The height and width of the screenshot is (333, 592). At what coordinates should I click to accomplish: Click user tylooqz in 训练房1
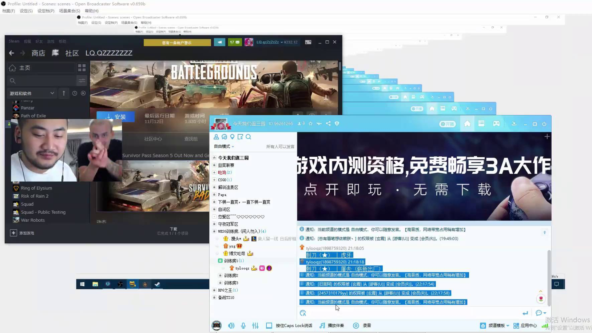pyautogui.click(x=242, y=268)
